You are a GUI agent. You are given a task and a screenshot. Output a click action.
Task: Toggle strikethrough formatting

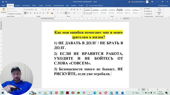pyautogui.click(x=35, y=13)
